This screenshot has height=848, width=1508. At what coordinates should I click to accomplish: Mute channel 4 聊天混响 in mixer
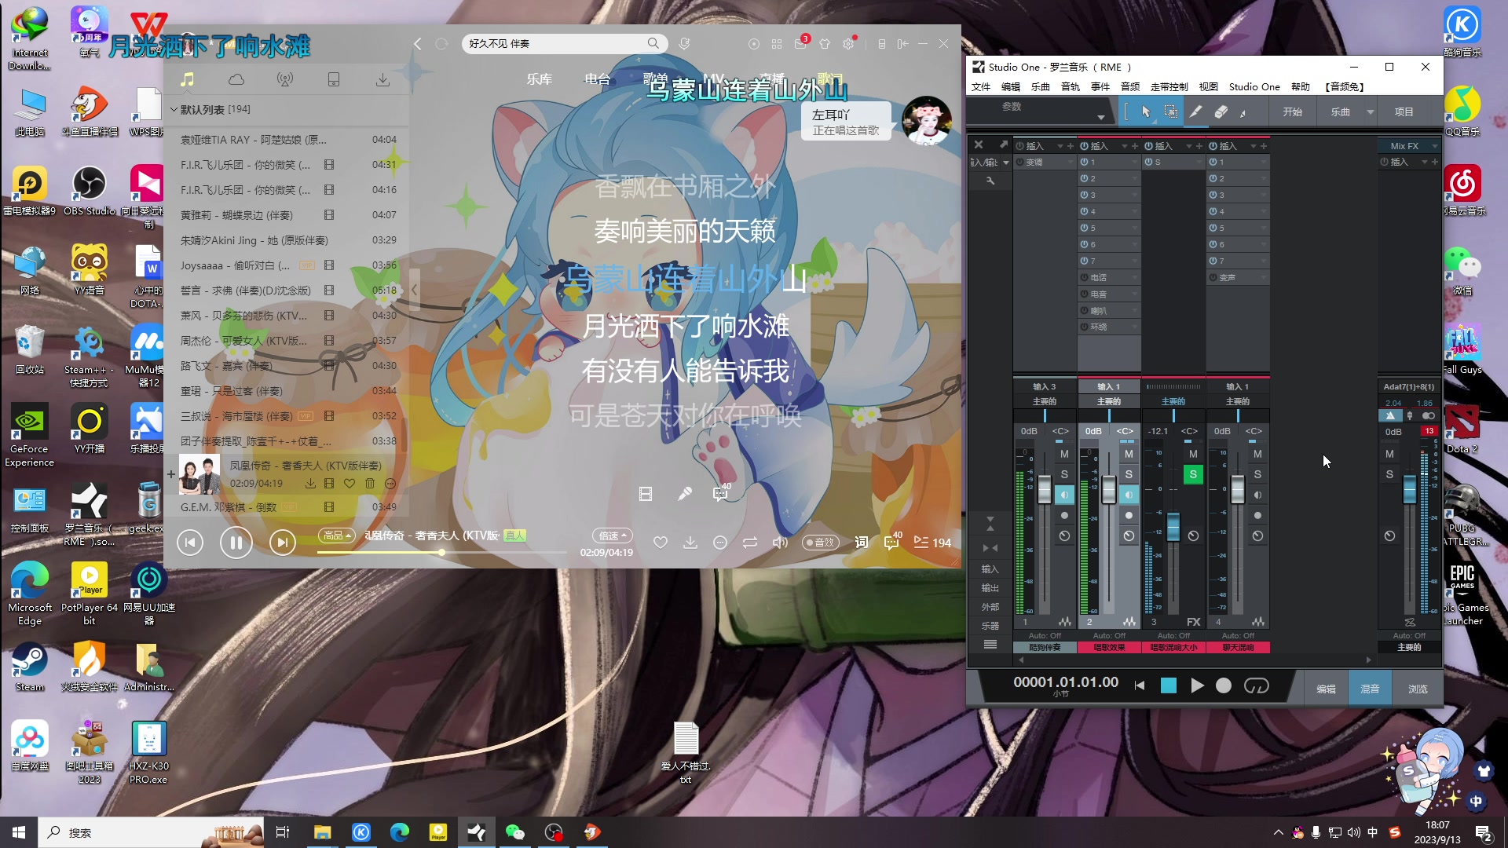pos(1257,454)
